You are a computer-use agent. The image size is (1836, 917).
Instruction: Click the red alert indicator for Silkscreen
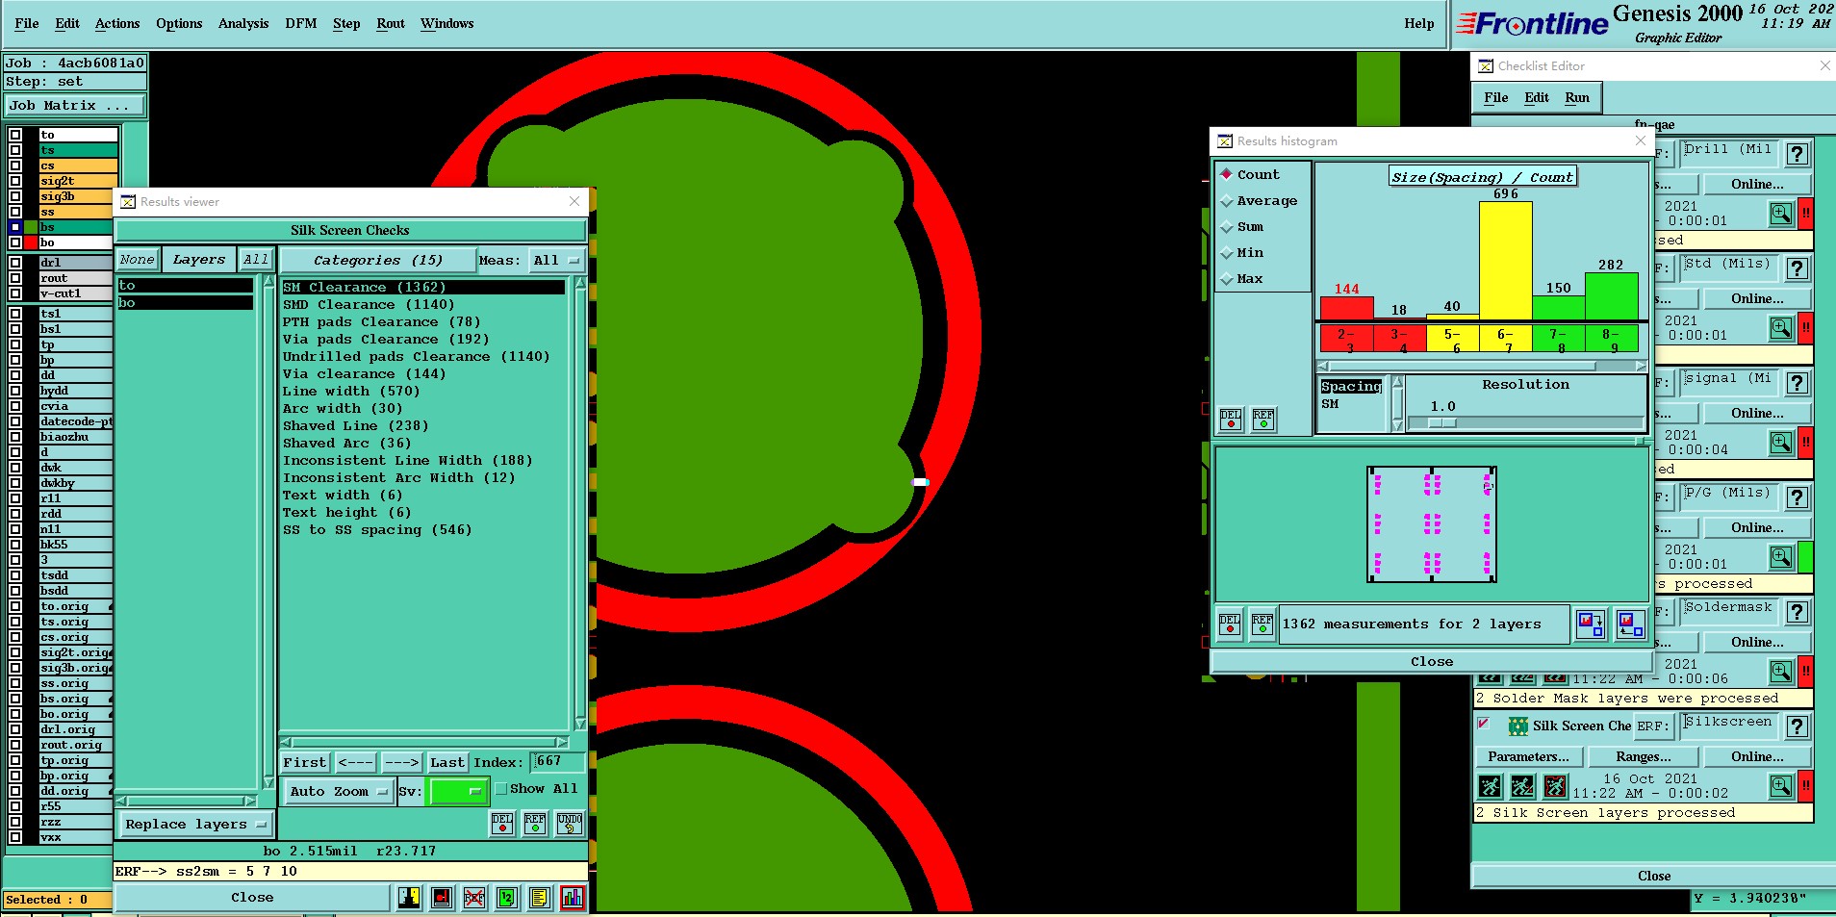tap(1806, 786)
